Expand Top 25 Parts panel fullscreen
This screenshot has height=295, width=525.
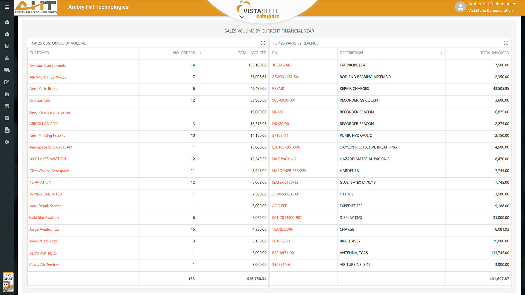coord(505,43)
